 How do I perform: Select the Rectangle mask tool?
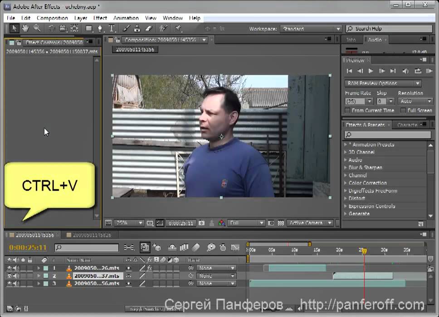click(x=89, y=29)
